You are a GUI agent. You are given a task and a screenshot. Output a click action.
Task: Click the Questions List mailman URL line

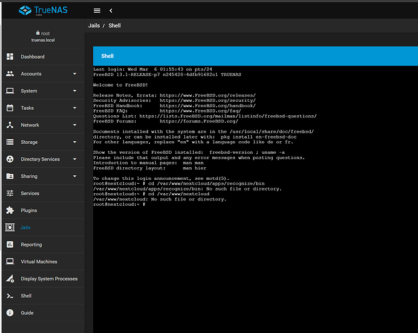tap(205, 116)
